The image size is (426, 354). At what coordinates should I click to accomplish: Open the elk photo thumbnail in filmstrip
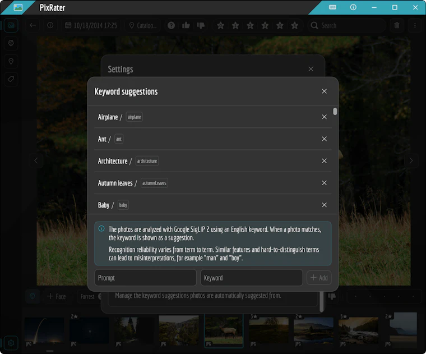(x=224, y=330)
